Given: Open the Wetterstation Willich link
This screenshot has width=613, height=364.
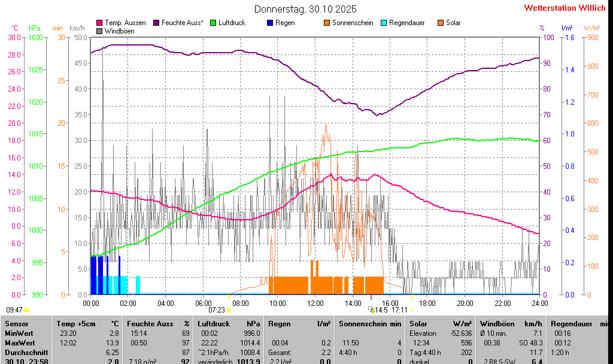Looking at the screenshot, I should 565,8.
